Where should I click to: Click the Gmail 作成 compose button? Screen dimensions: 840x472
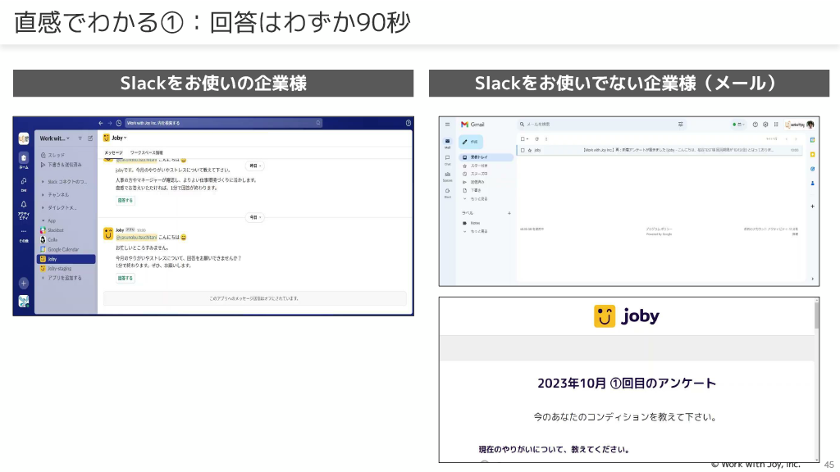tap(471, 141)
